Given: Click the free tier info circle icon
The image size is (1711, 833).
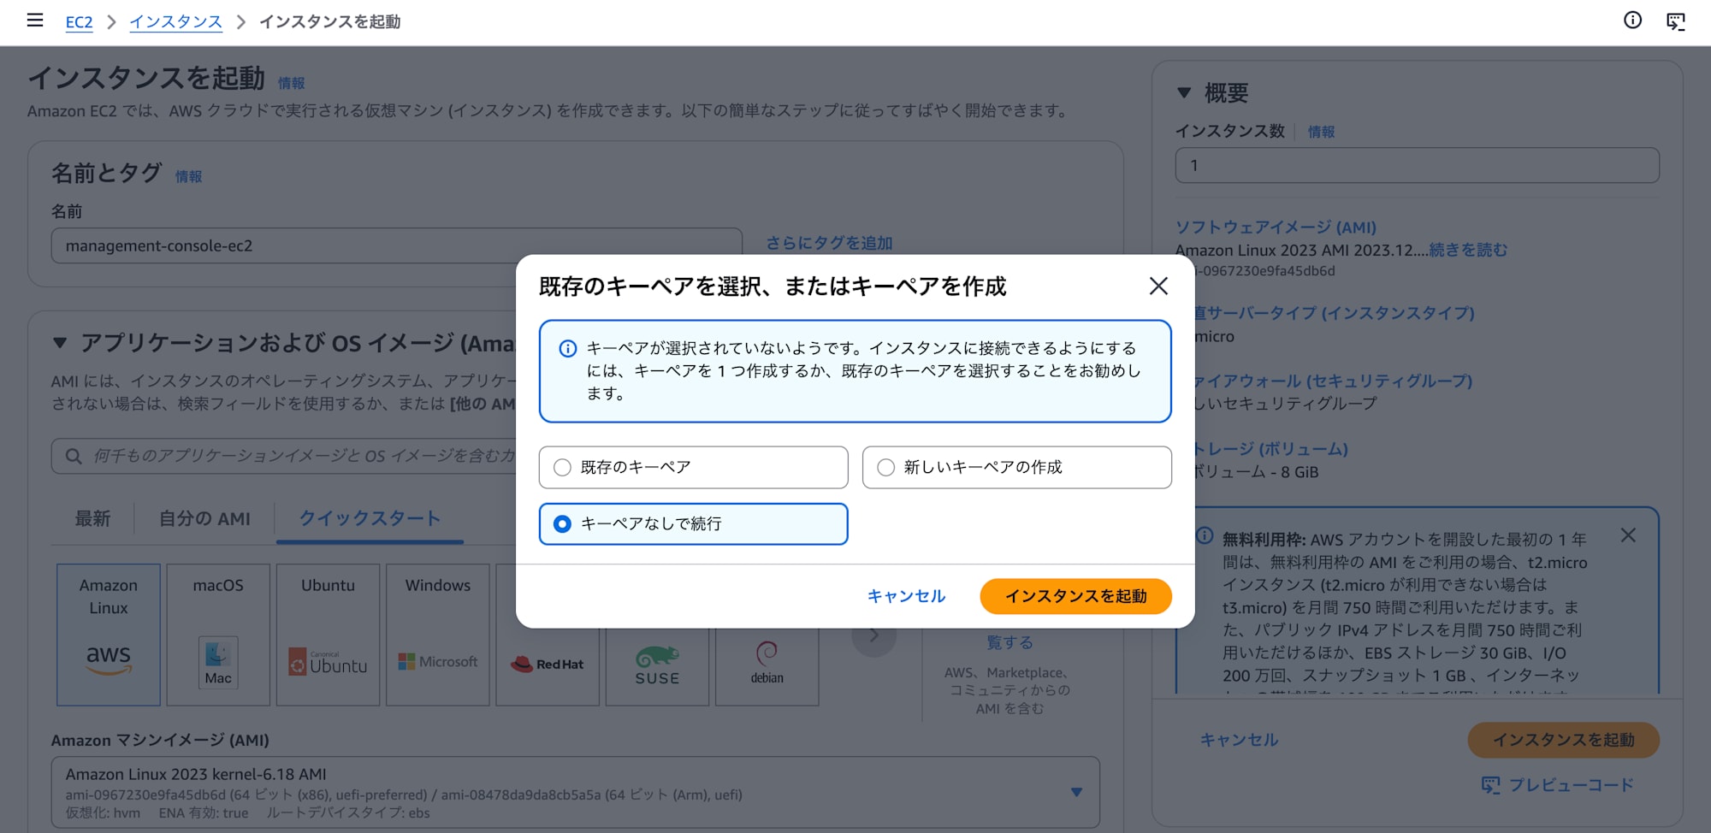Looking at the screenshot, I should (x=1205, y=536).
